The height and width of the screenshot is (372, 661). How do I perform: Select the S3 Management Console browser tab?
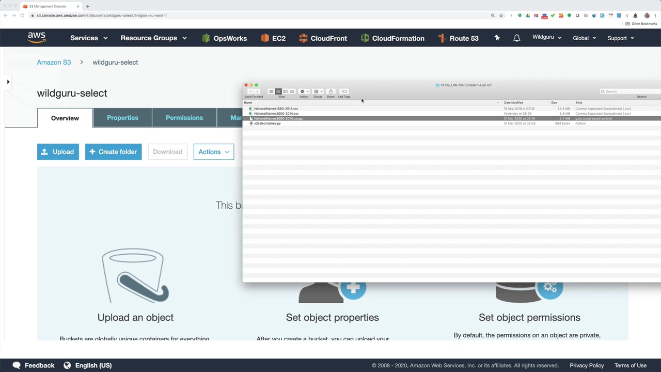point(50,6)
